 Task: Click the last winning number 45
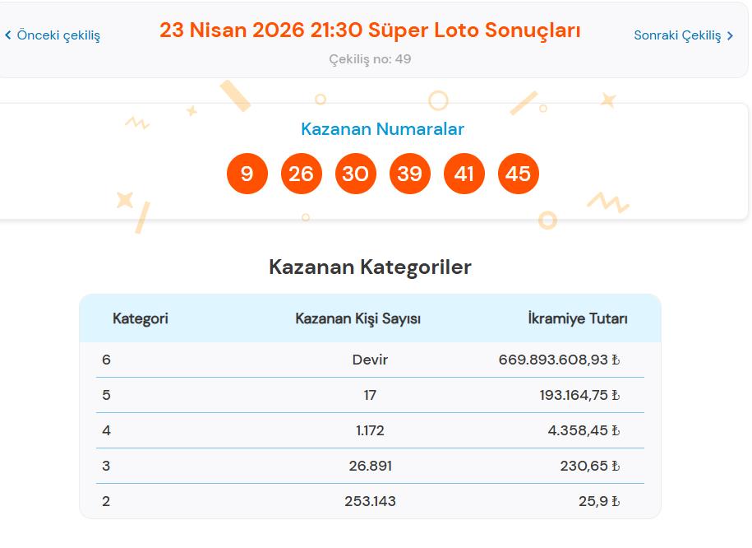tap(518, 174)
